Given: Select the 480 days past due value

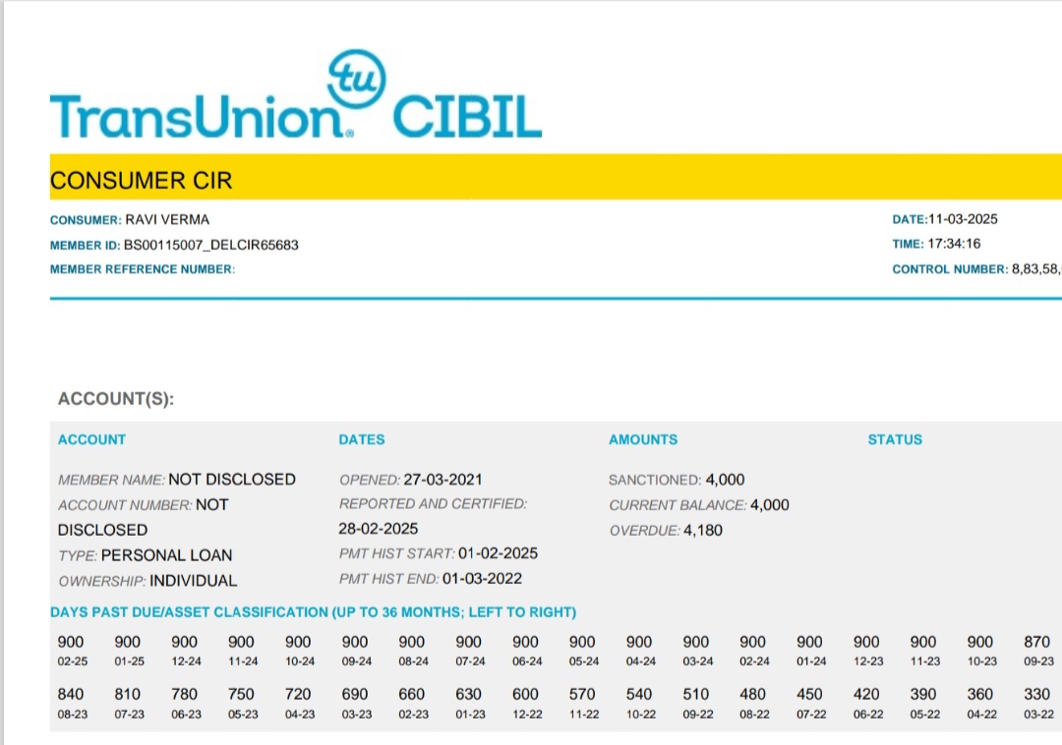Looking at the screenshot, I should 752,694.
